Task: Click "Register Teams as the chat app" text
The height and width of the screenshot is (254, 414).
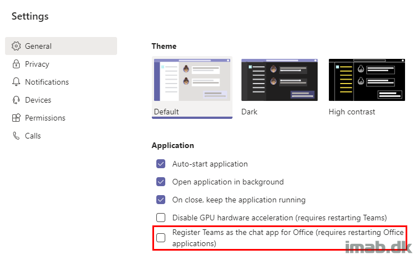Action: pos(288,238)
